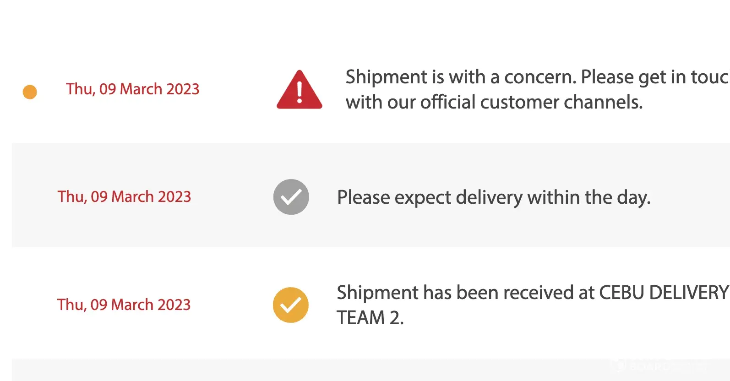Click the date beside the gray checkmark
This screenshot has width=730, height=381.
124,196
